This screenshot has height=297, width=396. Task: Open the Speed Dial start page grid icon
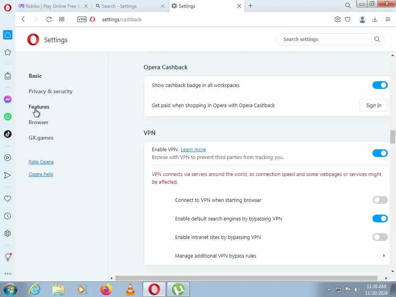tap(61, 19)
